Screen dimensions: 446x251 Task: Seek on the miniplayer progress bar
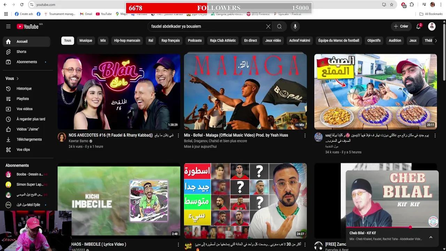[392, 227]
